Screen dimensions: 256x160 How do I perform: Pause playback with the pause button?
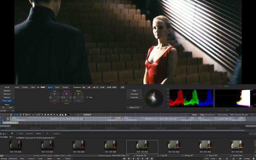point(138,159)
